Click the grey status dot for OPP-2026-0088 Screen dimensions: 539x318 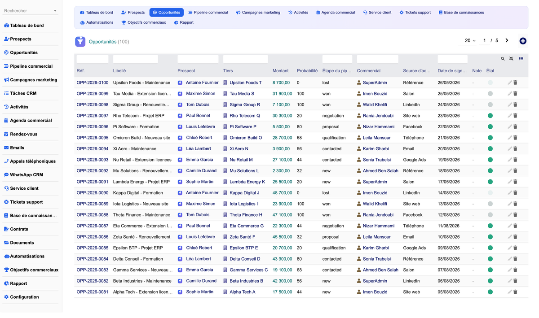coord(490,215)
